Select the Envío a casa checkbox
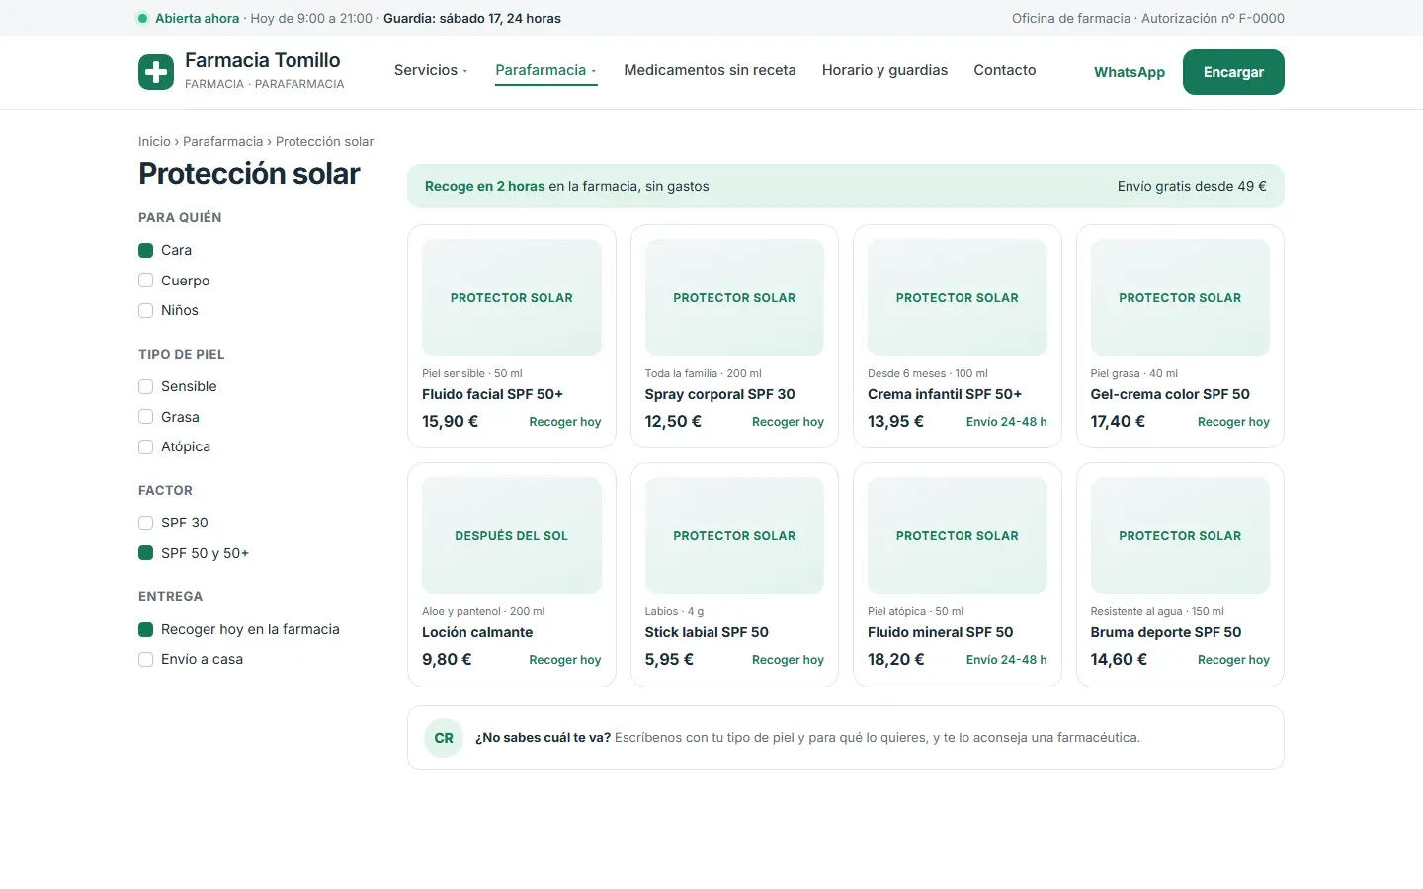Viewport: 1423px width, 889px height. [x=146, y=659]
